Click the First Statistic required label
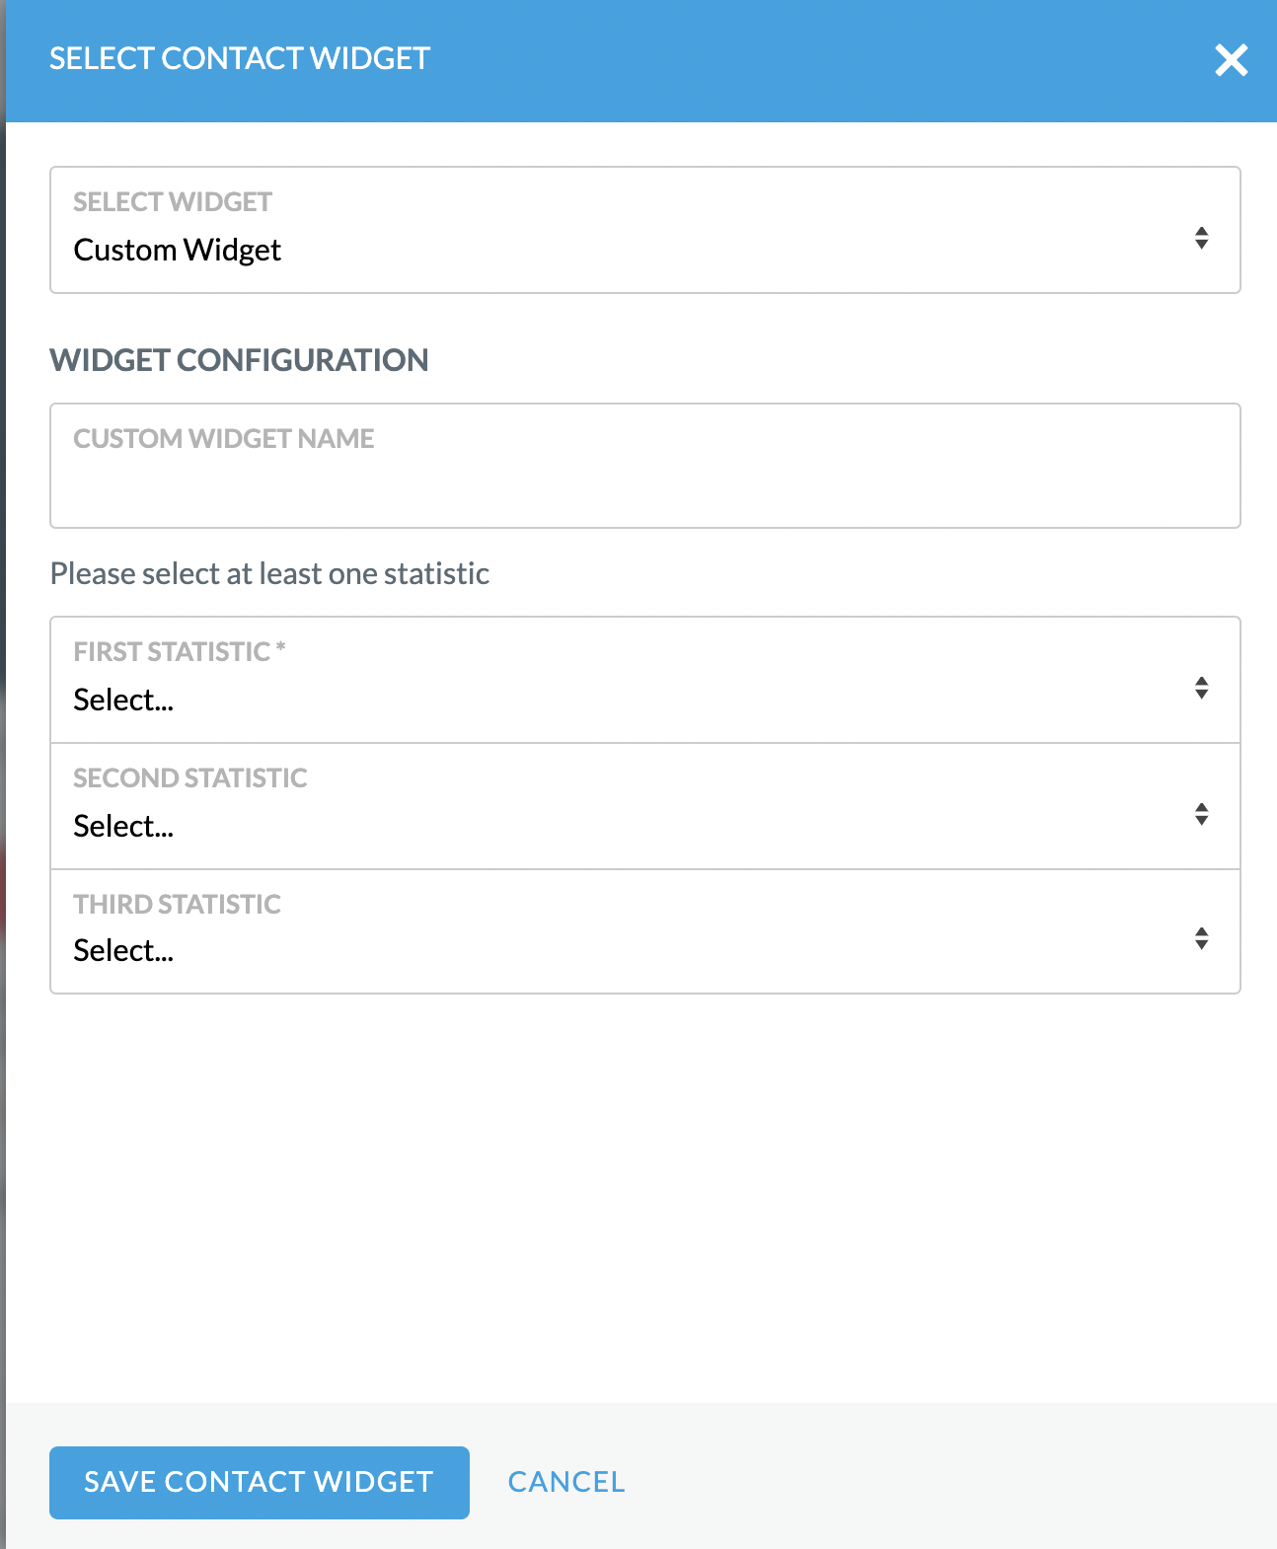Screen dimensions: 1277x1549 [x=180, y=651]
